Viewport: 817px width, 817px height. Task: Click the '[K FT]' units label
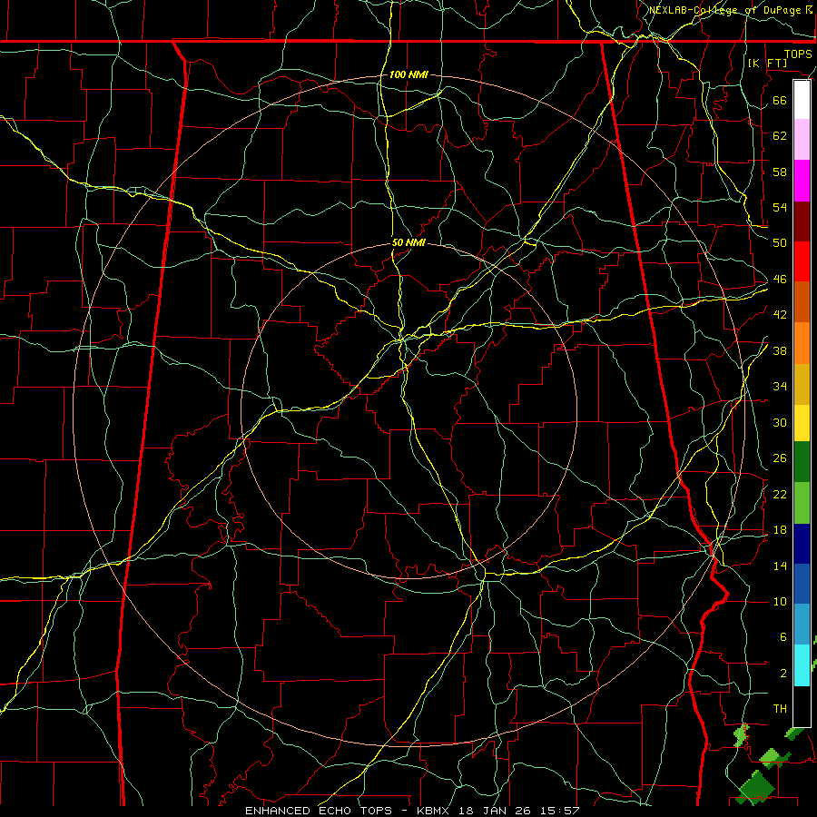pyautogui.click(x=767, y=63)
